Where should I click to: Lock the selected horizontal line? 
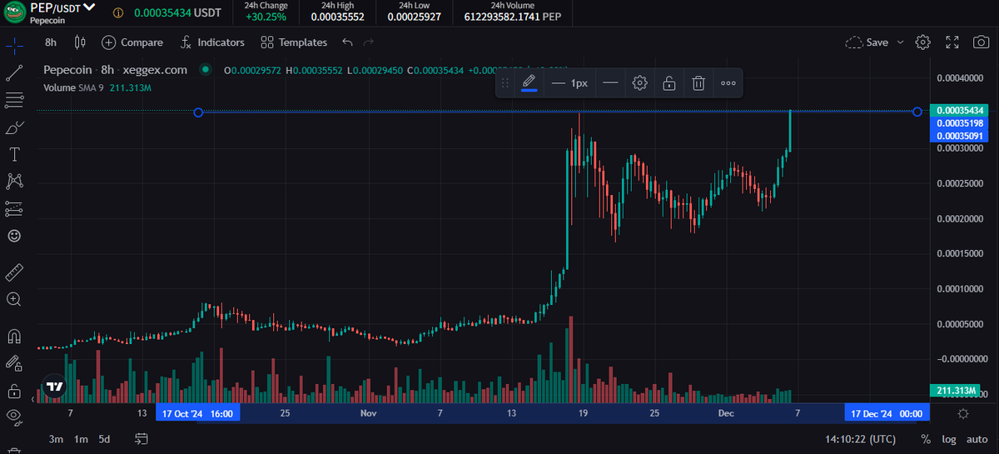pyautogui.click(x=668, y=82)
